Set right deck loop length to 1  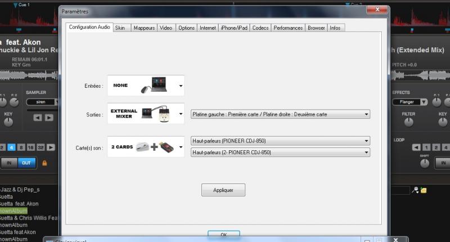pos(426,147)
